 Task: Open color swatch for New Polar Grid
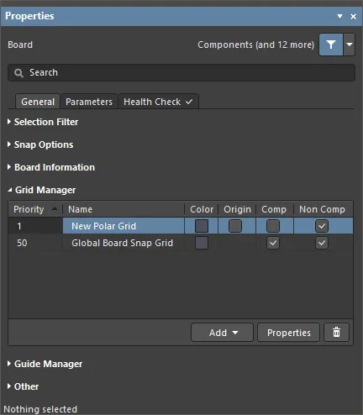tap(202, 226)
